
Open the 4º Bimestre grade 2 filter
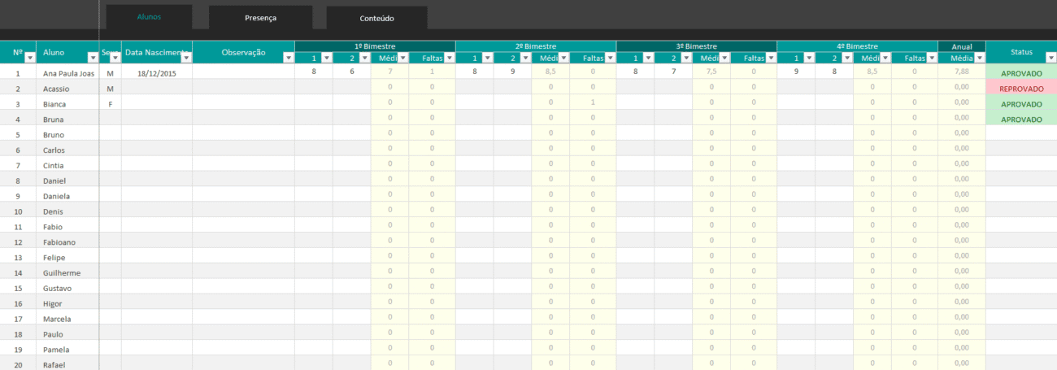click(847, 58)
